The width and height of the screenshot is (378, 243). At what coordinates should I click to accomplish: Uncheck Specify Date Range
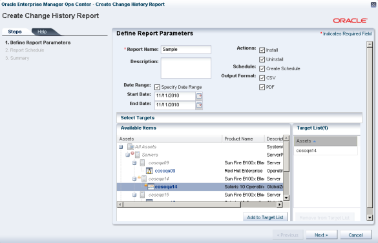coord(157,87)
